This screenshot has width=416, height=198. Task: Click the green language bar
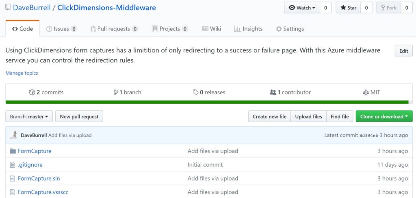pyautogui.click(x=207, y=102)
